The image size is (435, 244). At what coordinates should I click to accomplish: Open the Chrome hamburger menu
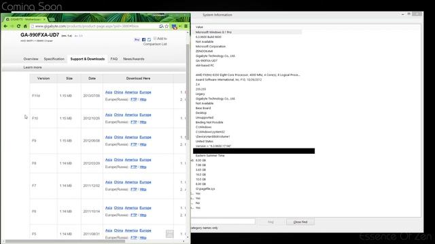point(186,26)
